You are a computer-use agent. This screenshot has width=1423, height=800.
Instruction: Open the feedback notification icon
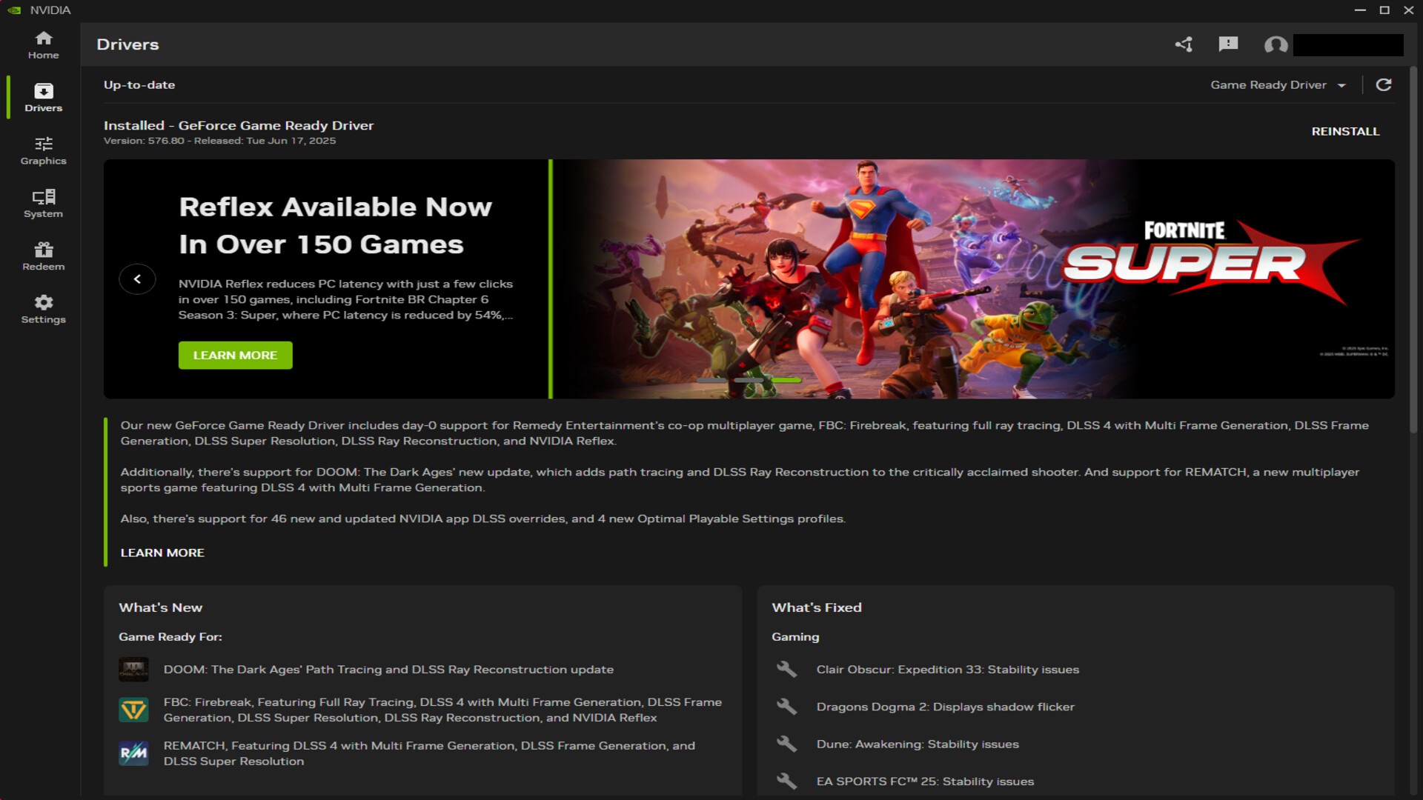pyautogui.click(x=1228, y=44)
